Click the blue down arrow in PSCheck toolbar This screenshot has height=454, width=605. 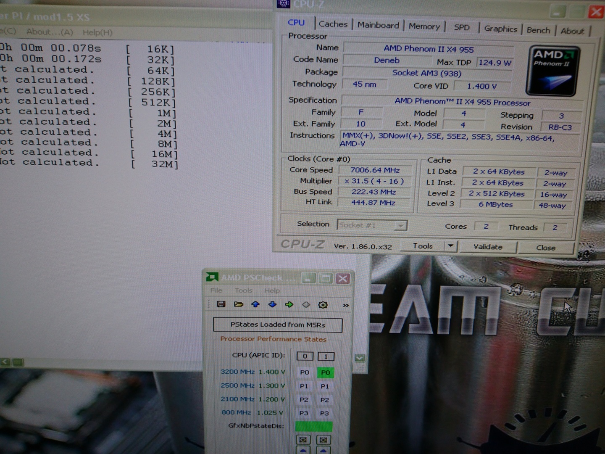[272, 304]
